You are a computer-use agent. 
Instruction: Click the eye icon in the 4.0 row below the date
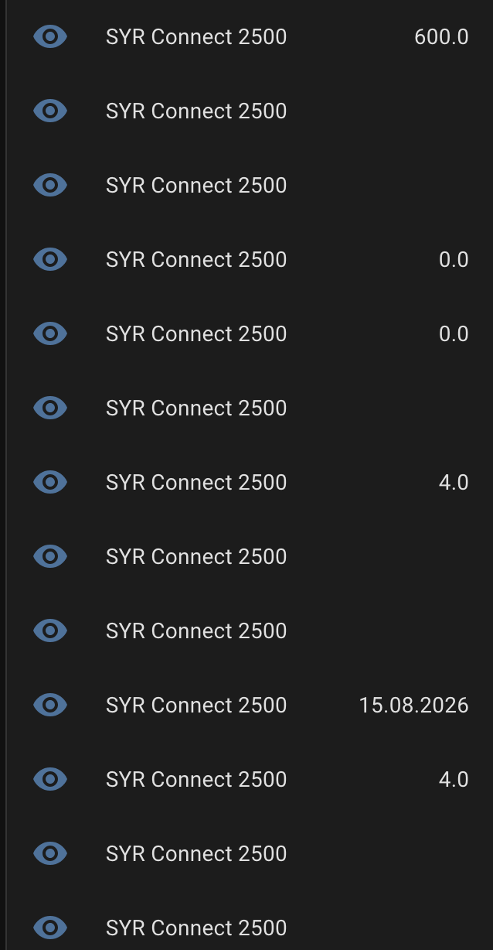50,779
